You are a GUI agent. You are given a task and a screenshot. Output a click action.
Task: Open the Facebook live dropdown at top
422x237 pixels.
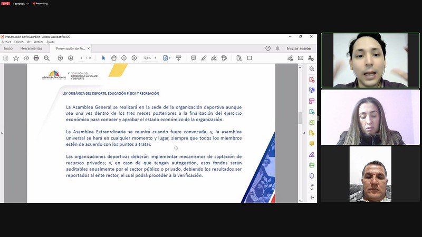21,4
